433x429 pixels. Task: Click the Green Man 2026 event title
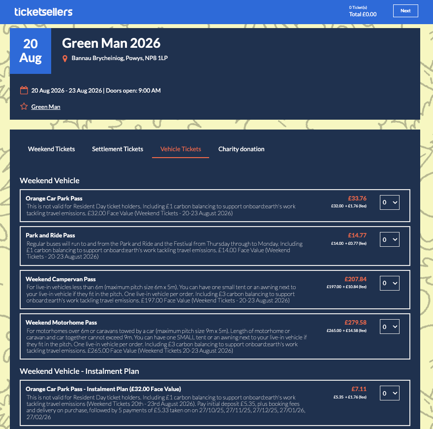[111, 43]
